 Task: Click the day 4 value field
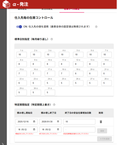64,54
